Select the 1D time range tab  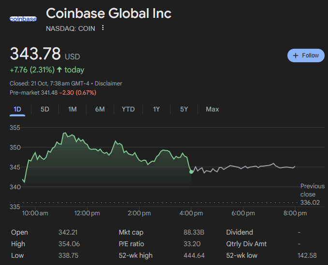(x=18, y=109)
